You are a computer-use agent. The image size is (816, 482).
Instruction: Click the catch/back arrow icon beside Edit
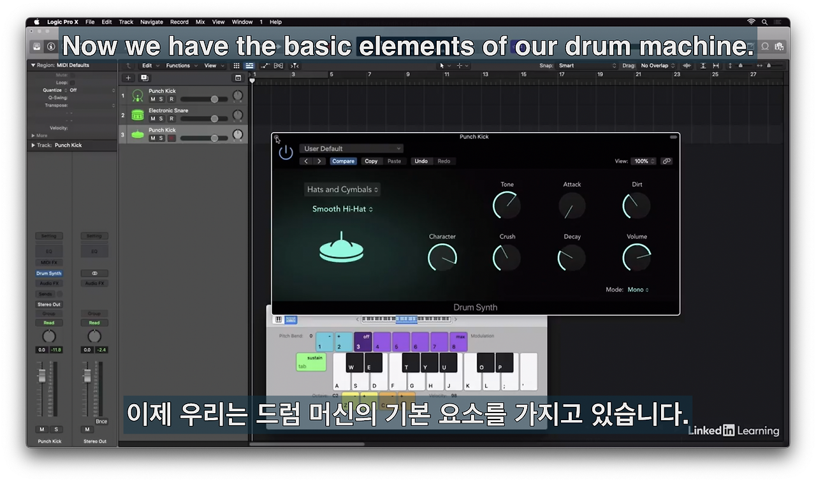pyautogui.click(x=129, y=66)
